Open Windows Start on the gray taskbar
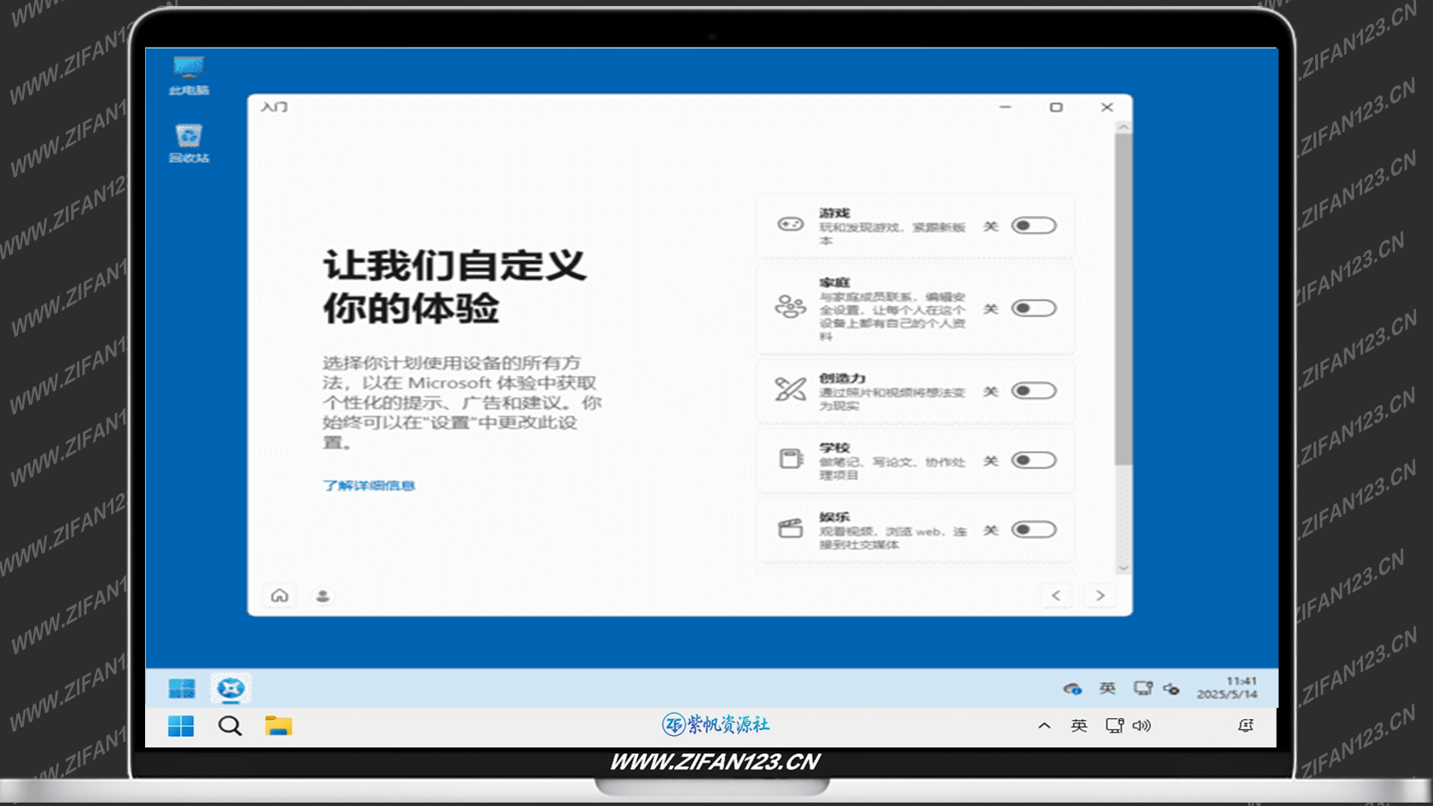Image resolution: width=1433 pixels, height=806 pixels. point(181,726)
